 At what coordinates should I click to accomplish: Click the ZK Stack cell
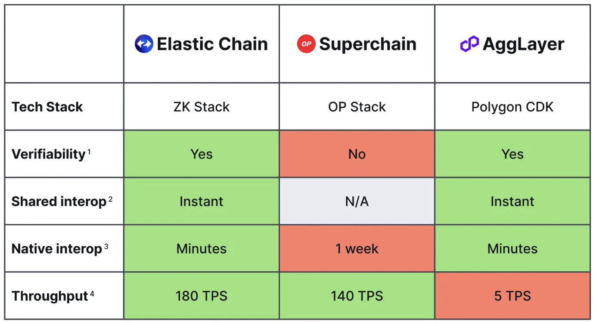pos(202,107)
